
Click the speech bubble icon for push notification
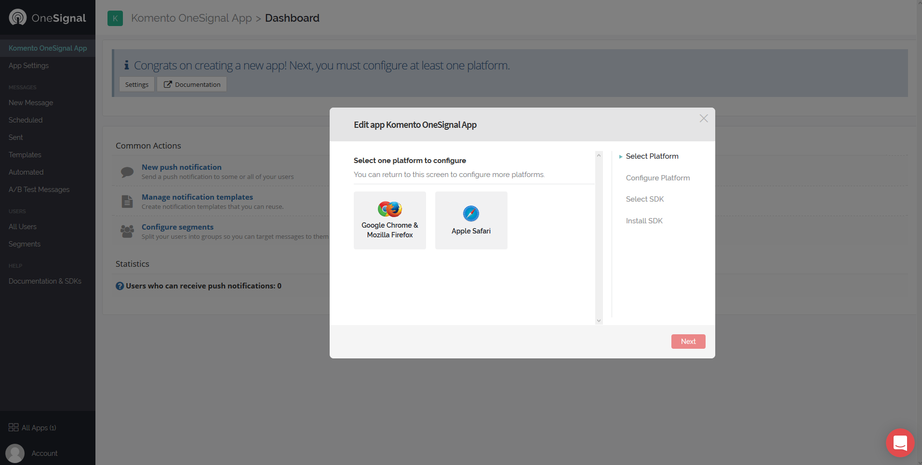(x=127, y=172)
